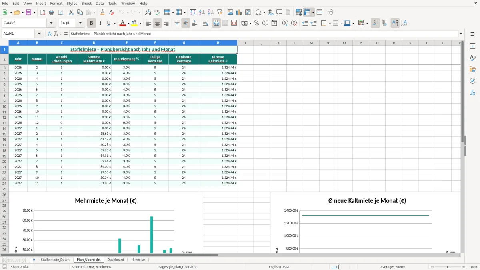The width and height of the screenshot is (480, 270).
Task: Click the Format as Percent icon
Action: pos(256,23)
